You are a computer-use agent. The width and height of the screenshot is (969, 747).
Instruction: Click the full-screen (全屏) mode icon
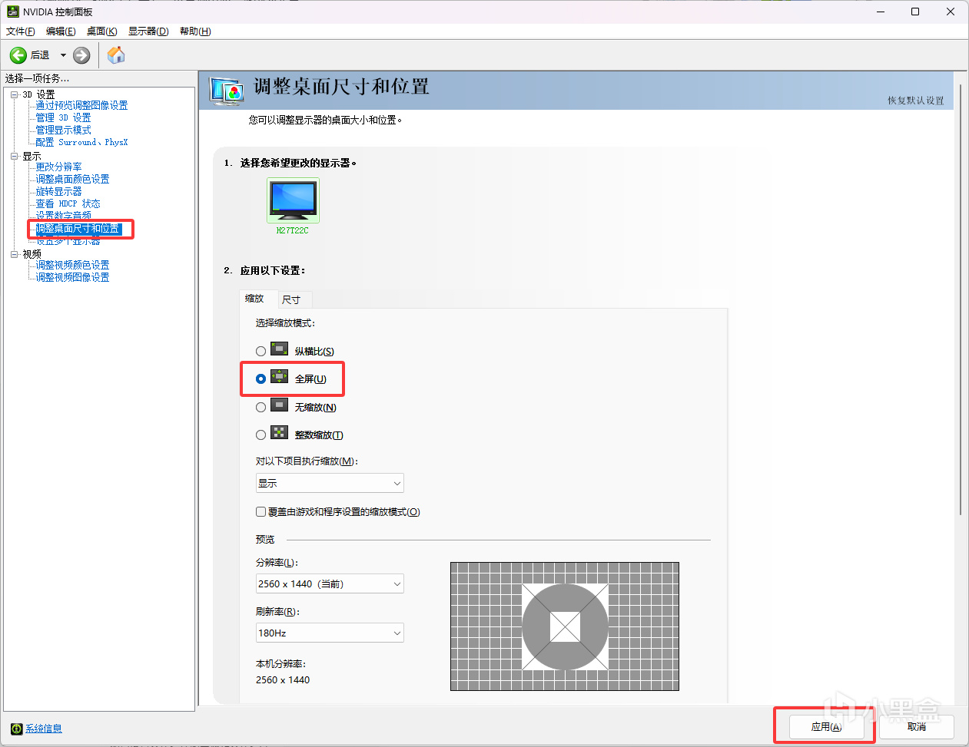pos(280,377)
